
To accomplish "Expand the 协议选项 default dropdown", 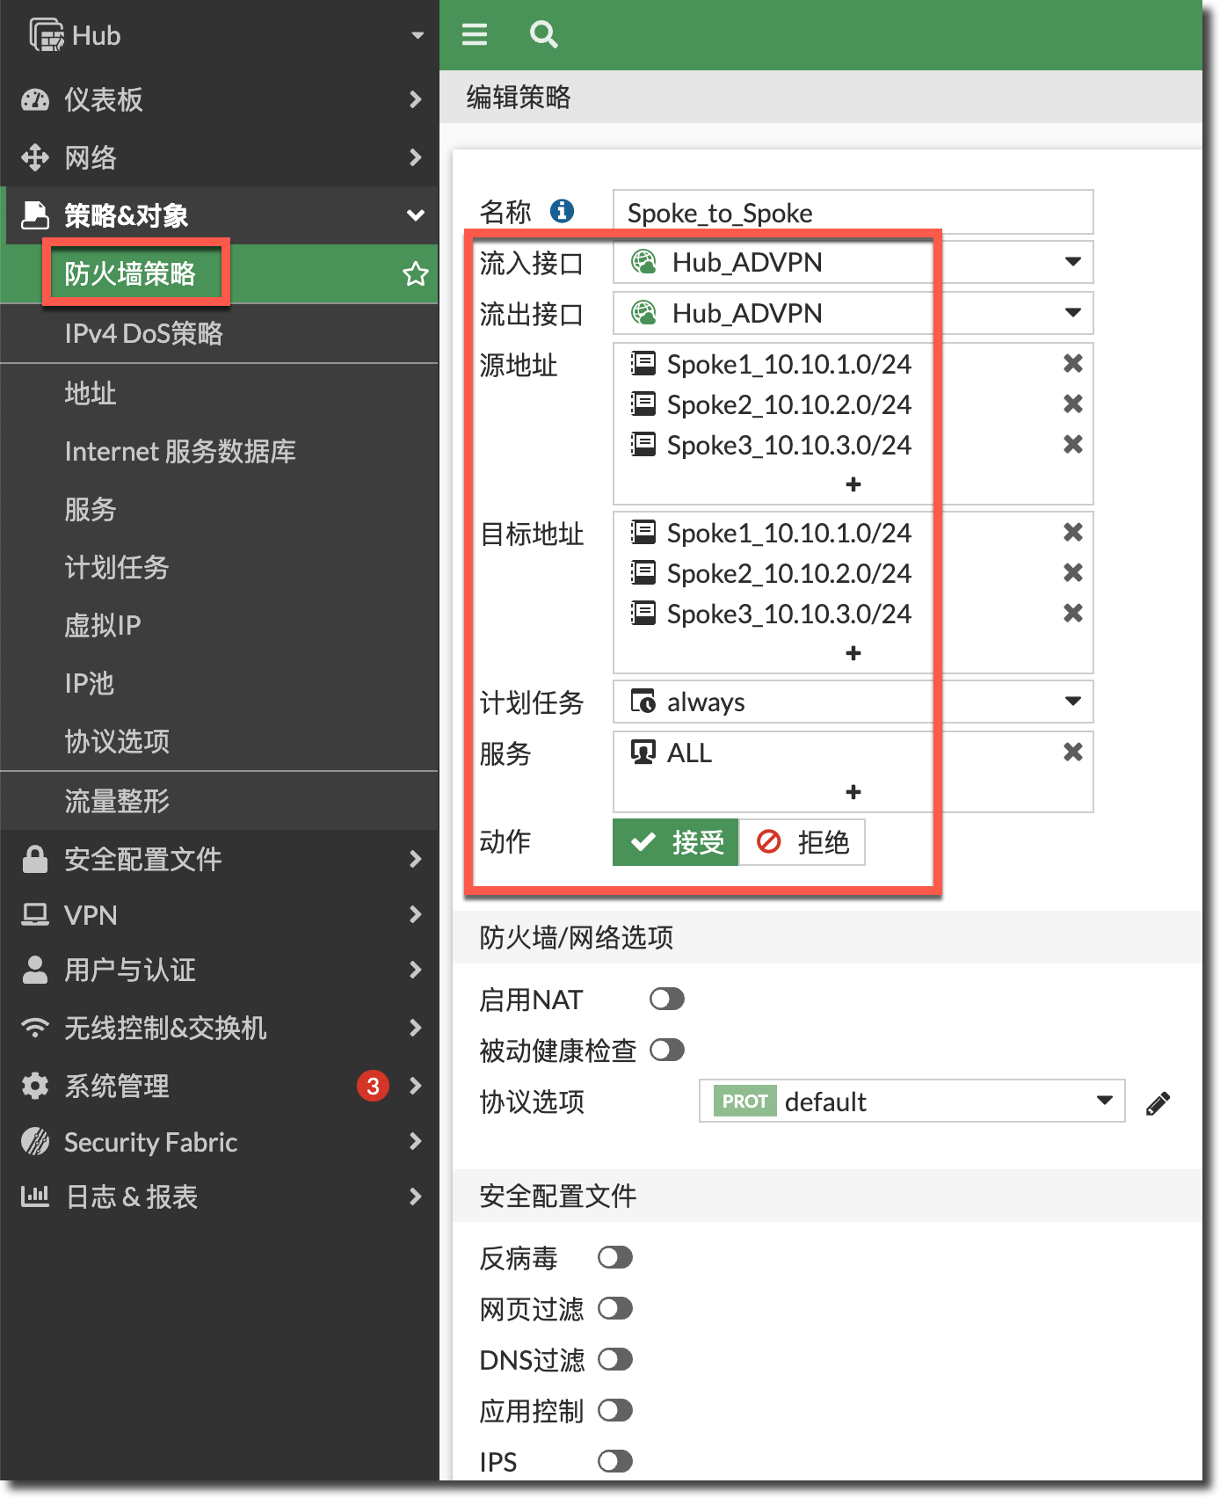I will coord(1104,1102).
